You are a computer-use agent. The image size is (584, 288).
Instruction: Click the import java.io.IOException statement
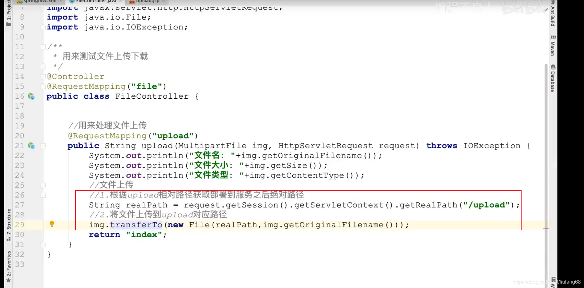coord(117,27)
